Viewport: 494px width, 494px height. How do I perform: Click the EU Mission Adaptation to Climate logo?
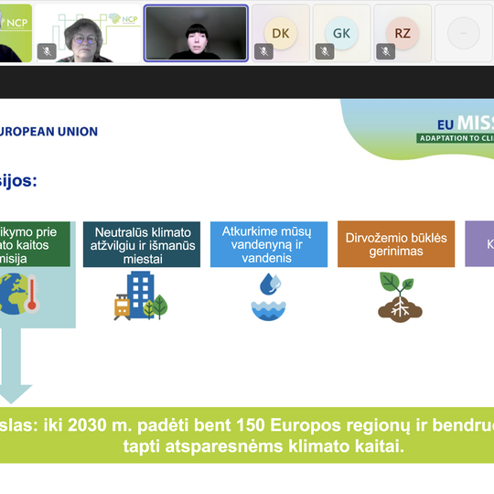pyautogui.click(x=456, y=130)
